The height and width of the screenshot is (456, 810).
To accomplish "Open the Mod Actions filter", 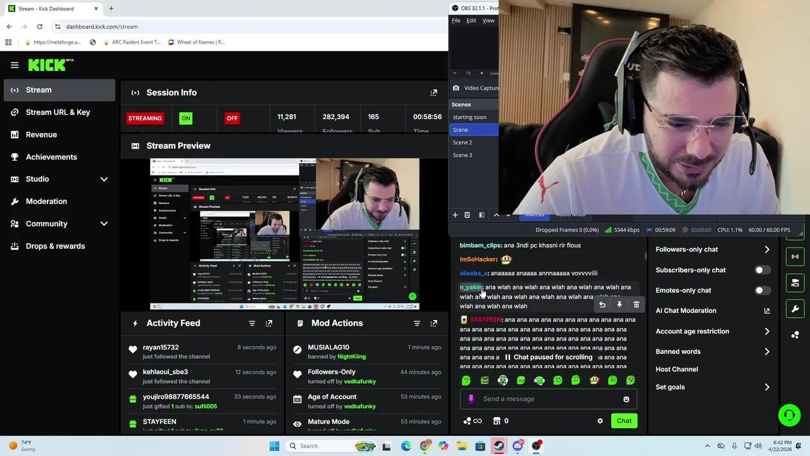I will [416, 323].
